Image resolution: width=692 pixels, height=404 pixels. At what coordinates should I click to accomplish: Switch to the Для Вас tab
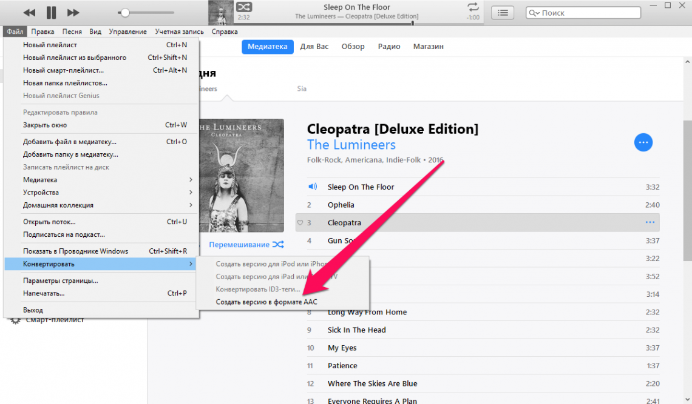pyautogui.click(x=314, y=47)
